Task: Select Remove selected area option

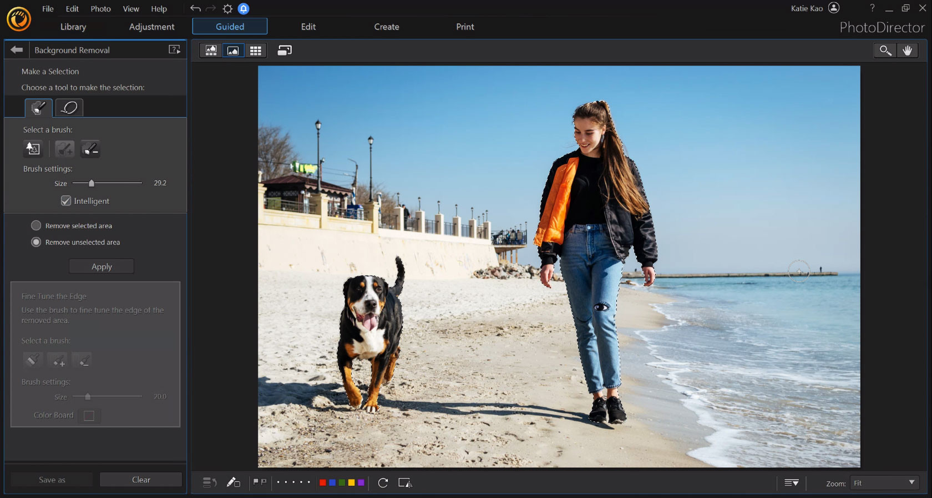Action: pos(36,225)
